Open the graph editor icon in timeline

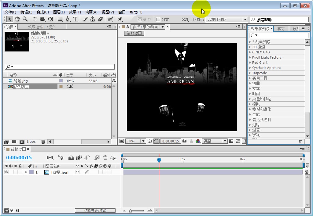[x=113, y=158]
